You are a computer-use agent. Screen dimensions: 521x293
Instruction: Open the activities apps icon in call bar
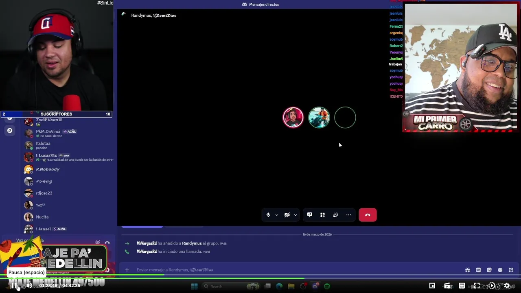click(323, 215)
